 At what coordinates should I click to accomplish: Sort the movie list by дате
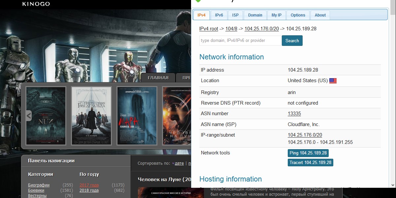click(x=179, y=163)
